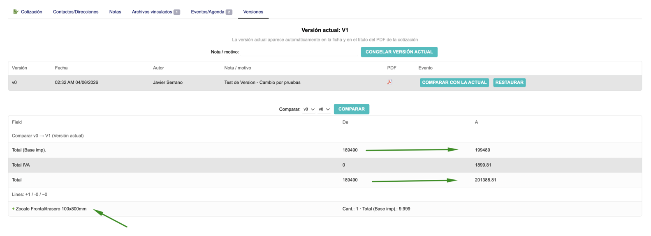Click the 'Total (Base imp).' row label
The height and width of the screenshot is (236, 651).
[x=29, y=150]
